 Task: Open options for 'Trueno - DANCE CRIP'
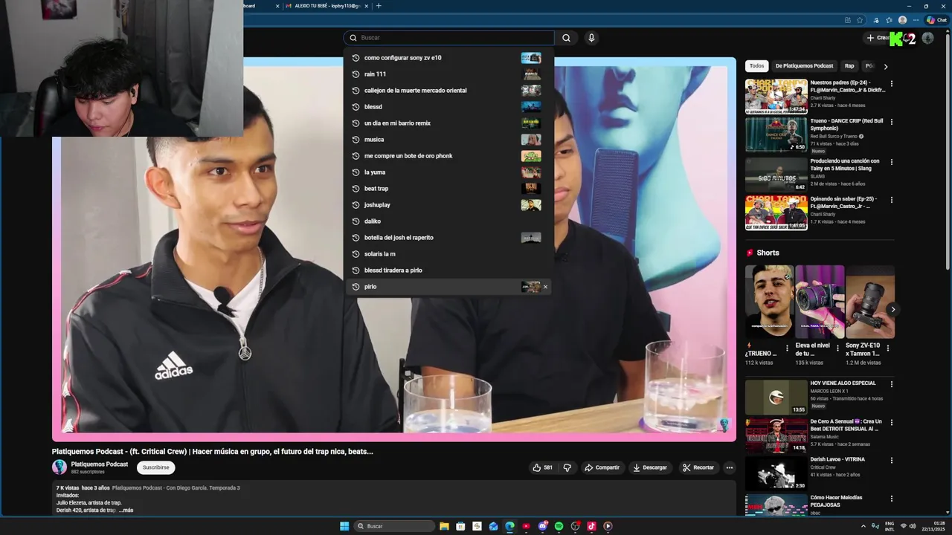point(892,123)
